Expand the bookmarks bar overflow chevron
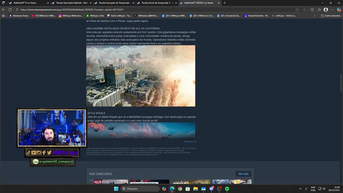The image size is (343, 193). click(x=314, y=16)
